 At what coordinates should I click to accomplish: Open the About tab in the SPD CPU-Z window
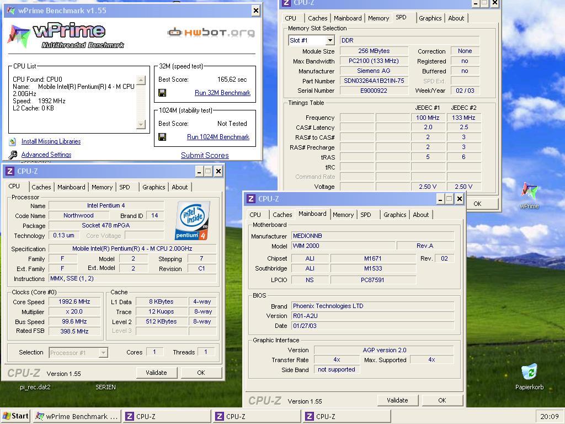coord(456,18)
